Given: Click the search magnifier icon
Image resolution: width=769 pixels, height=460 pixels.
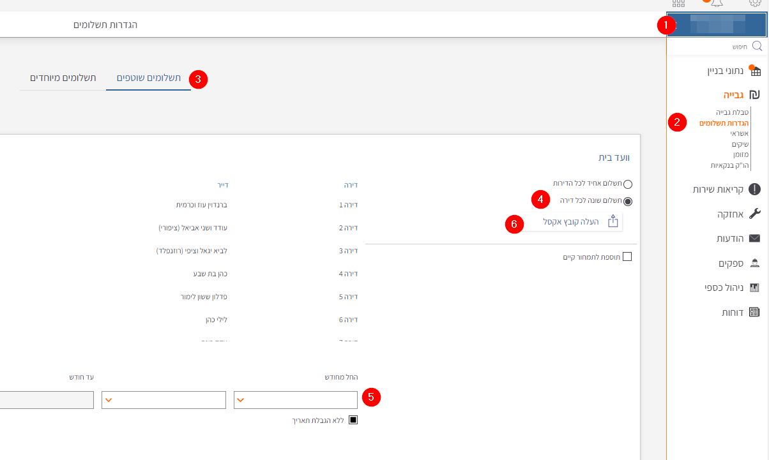Looking at the screenshot, I should pyautogui.click(x=757, y=47).
